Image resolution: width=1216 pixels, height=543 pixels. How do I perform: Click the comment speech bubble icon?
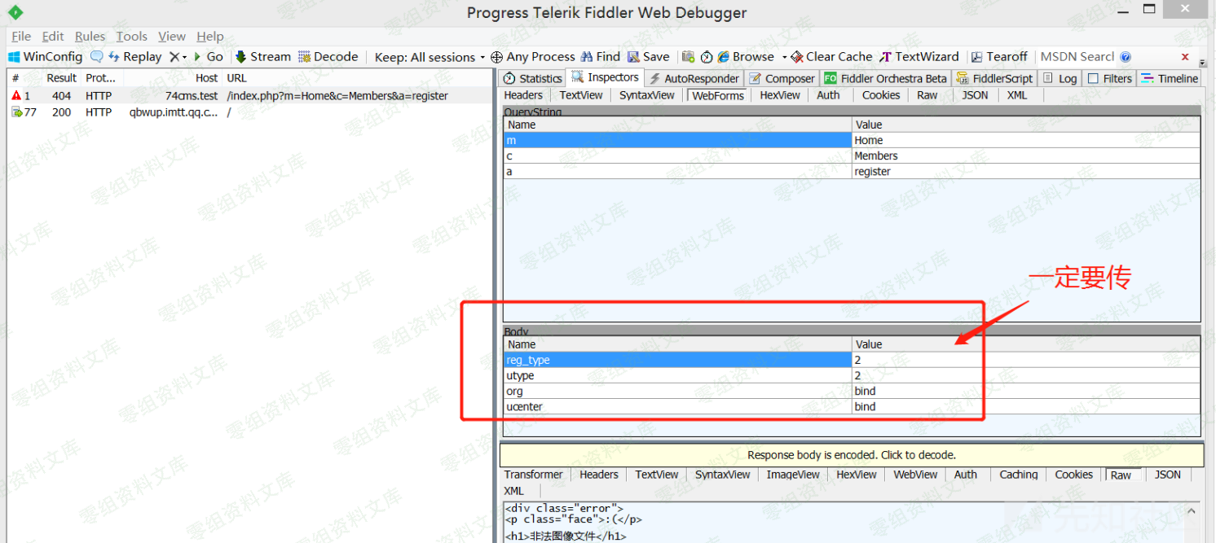(97, 57)
